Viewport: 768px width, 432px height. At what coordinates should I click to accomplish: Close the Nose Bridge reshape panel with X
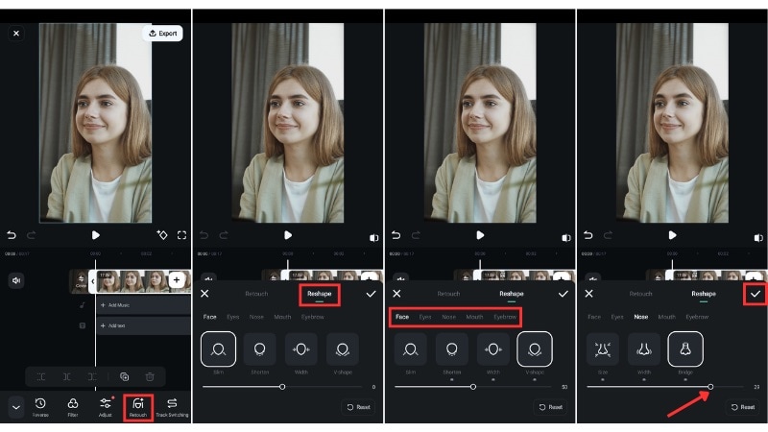click(x=588, y=294)
